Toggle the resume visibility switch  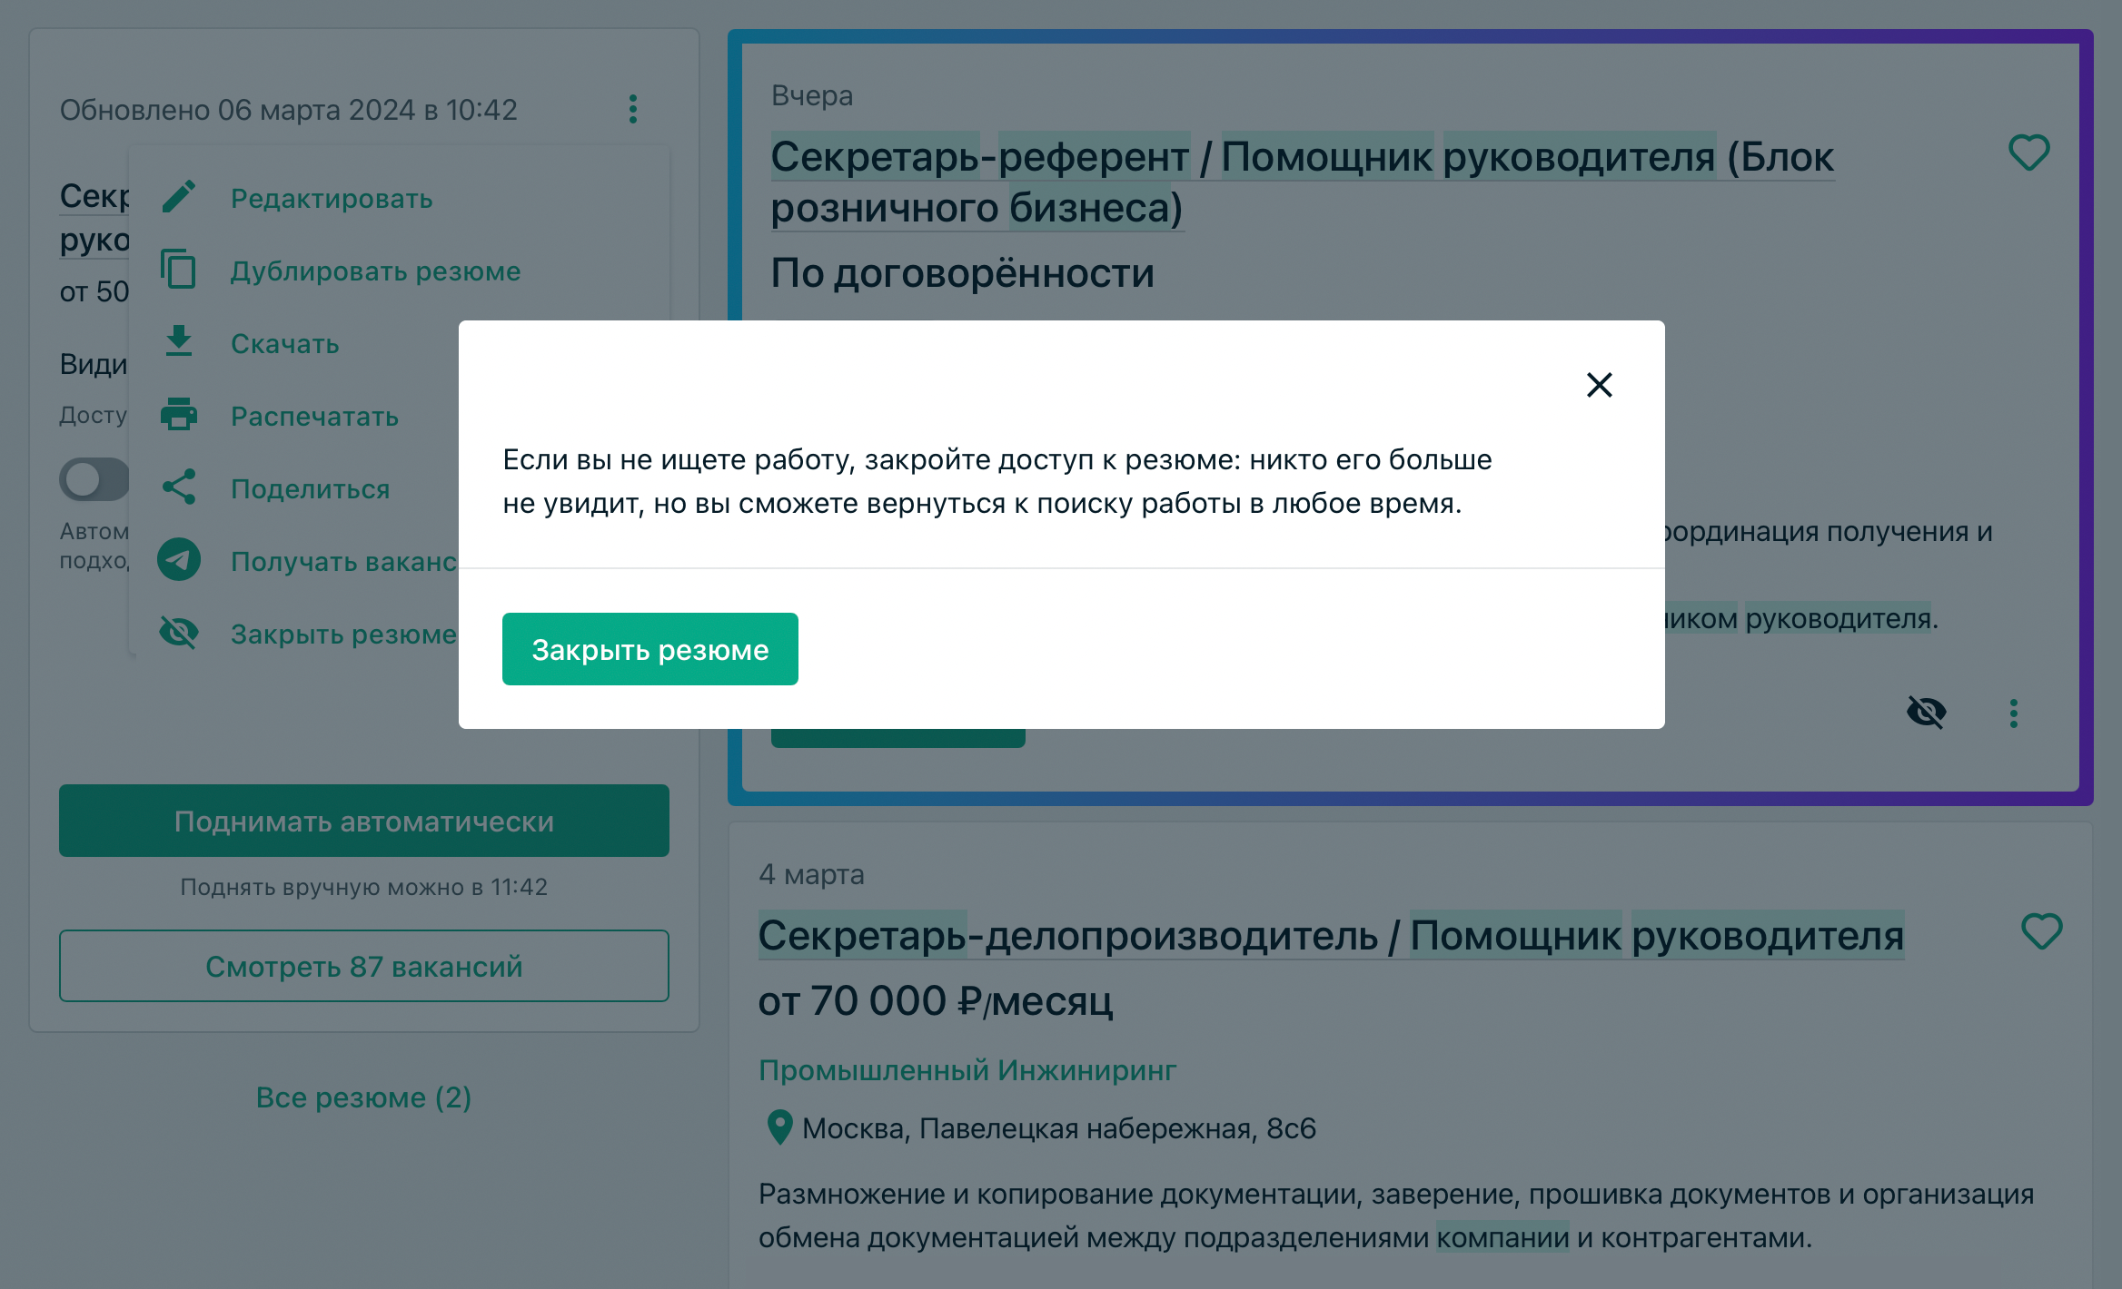click(x=94, y=479)
